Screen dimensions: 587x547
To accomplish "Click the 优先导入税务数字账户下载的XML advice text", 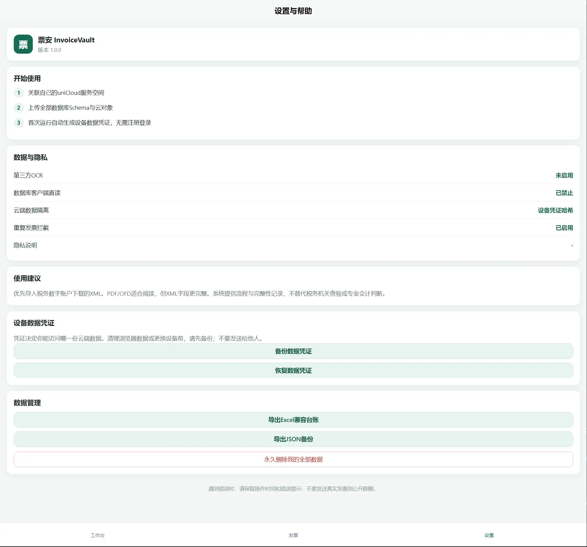I will click(200, 293).
